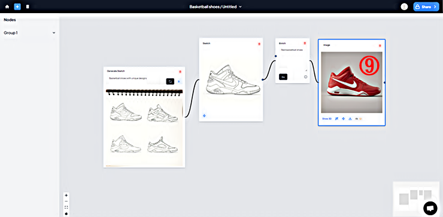The image size is (443, 217).
Task: Expand the Group 1 chevron
Action: [x=54, y=33]
